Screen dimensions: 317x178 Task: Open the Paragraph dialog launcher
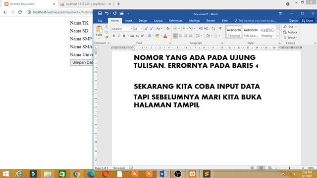click(x=222, y=43)
